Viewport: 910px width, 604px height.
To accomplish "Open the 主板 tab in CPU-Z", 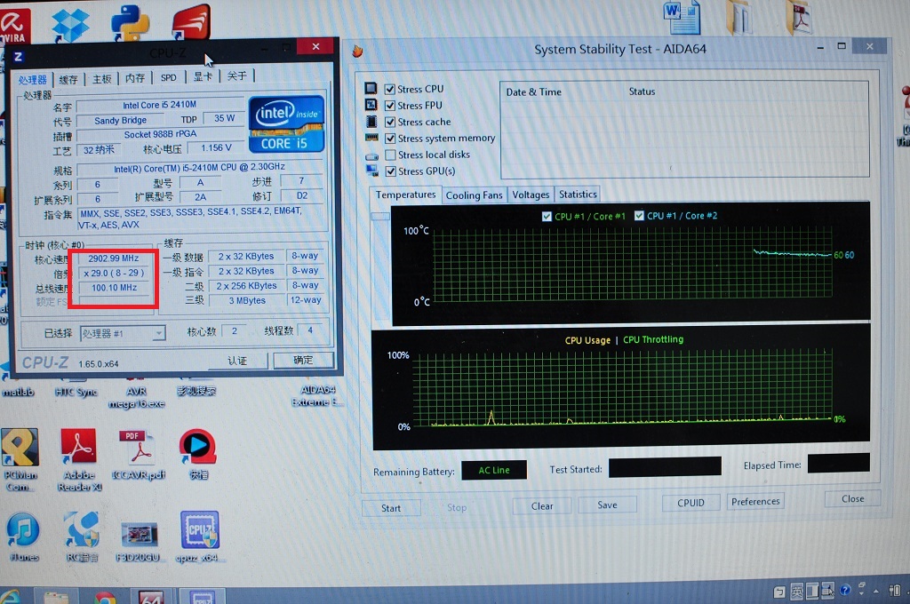I will (x=101, y=79).
